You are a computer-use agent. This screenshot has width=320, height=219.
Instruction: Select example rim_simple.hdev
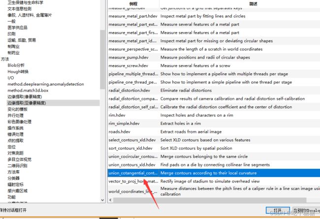214,124
